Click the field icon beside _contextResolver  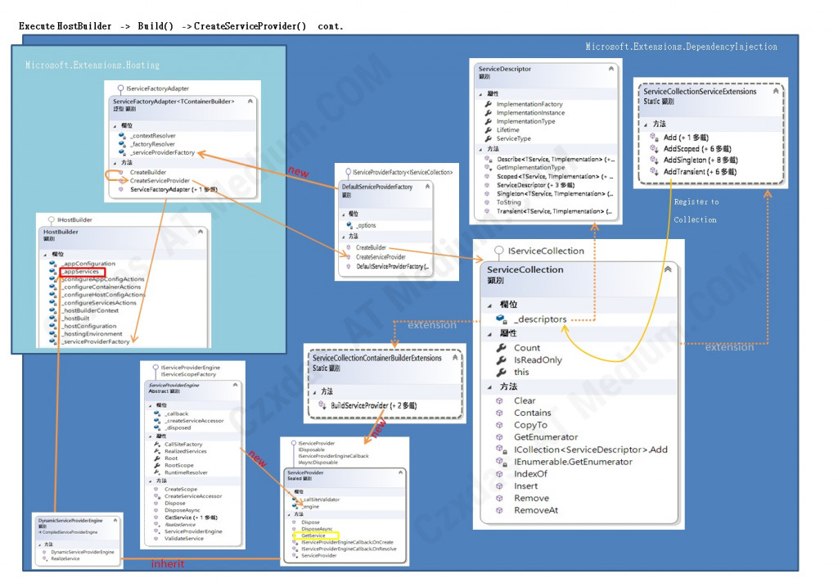coord(123,136)
